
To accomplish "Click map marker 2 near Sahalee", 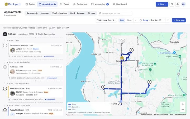I will click(x=123, y=41).
